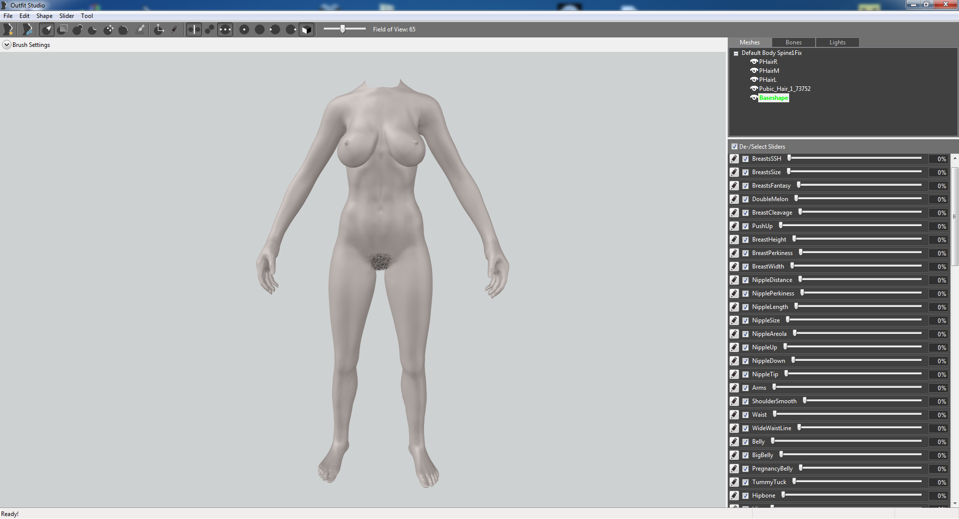Activate the Select tool
The width and height of the screenshot is (959, 519).
pos(46,29)
